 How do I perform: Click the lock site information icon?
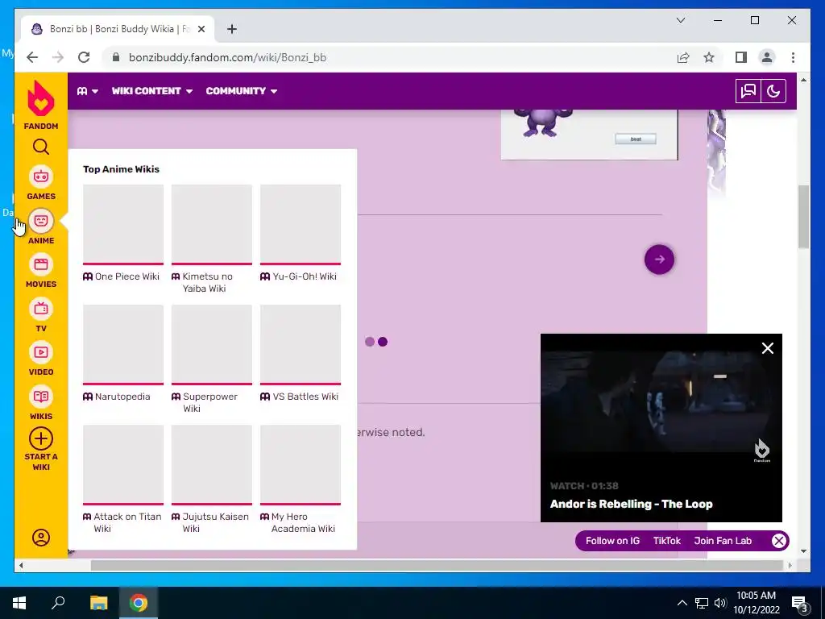[x=116, y=57]
